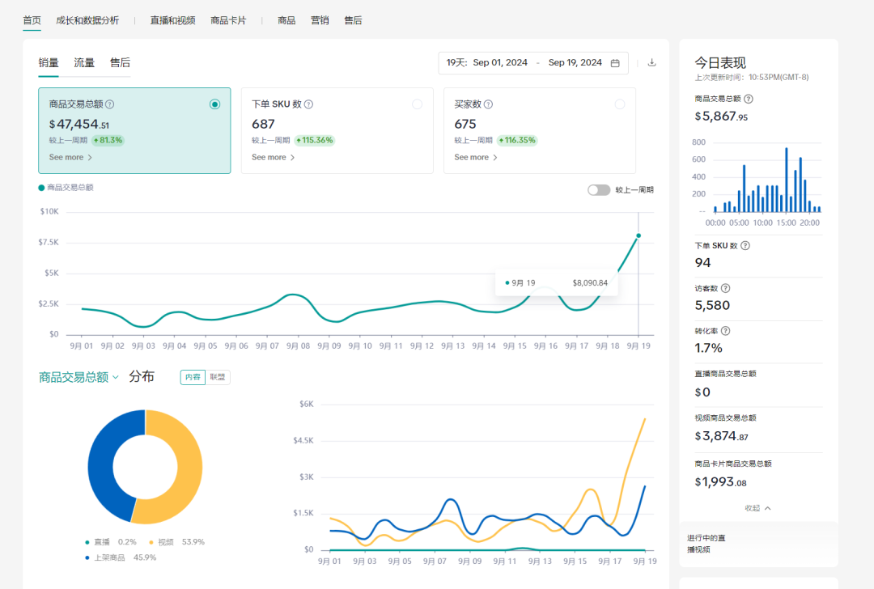
Task: Click the 1.7% conversion rate value
Action: [708, 348]
